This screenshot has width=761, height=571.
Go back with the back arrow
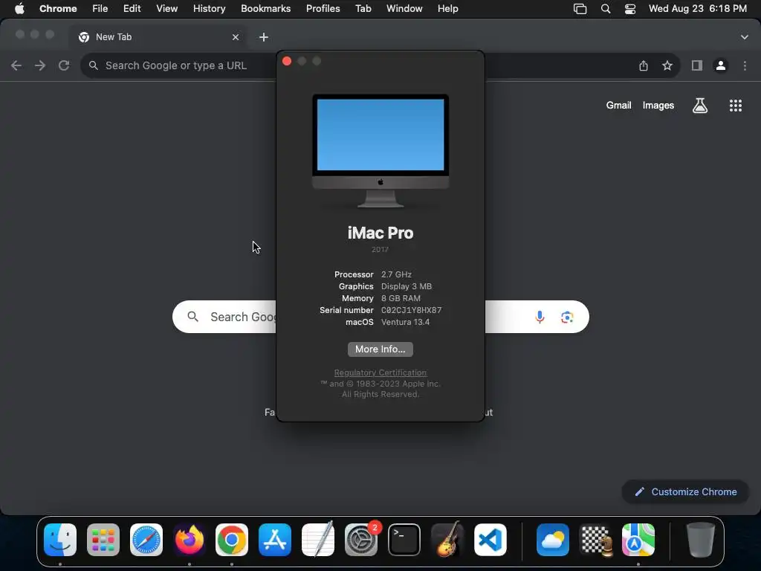pos(16,65)
